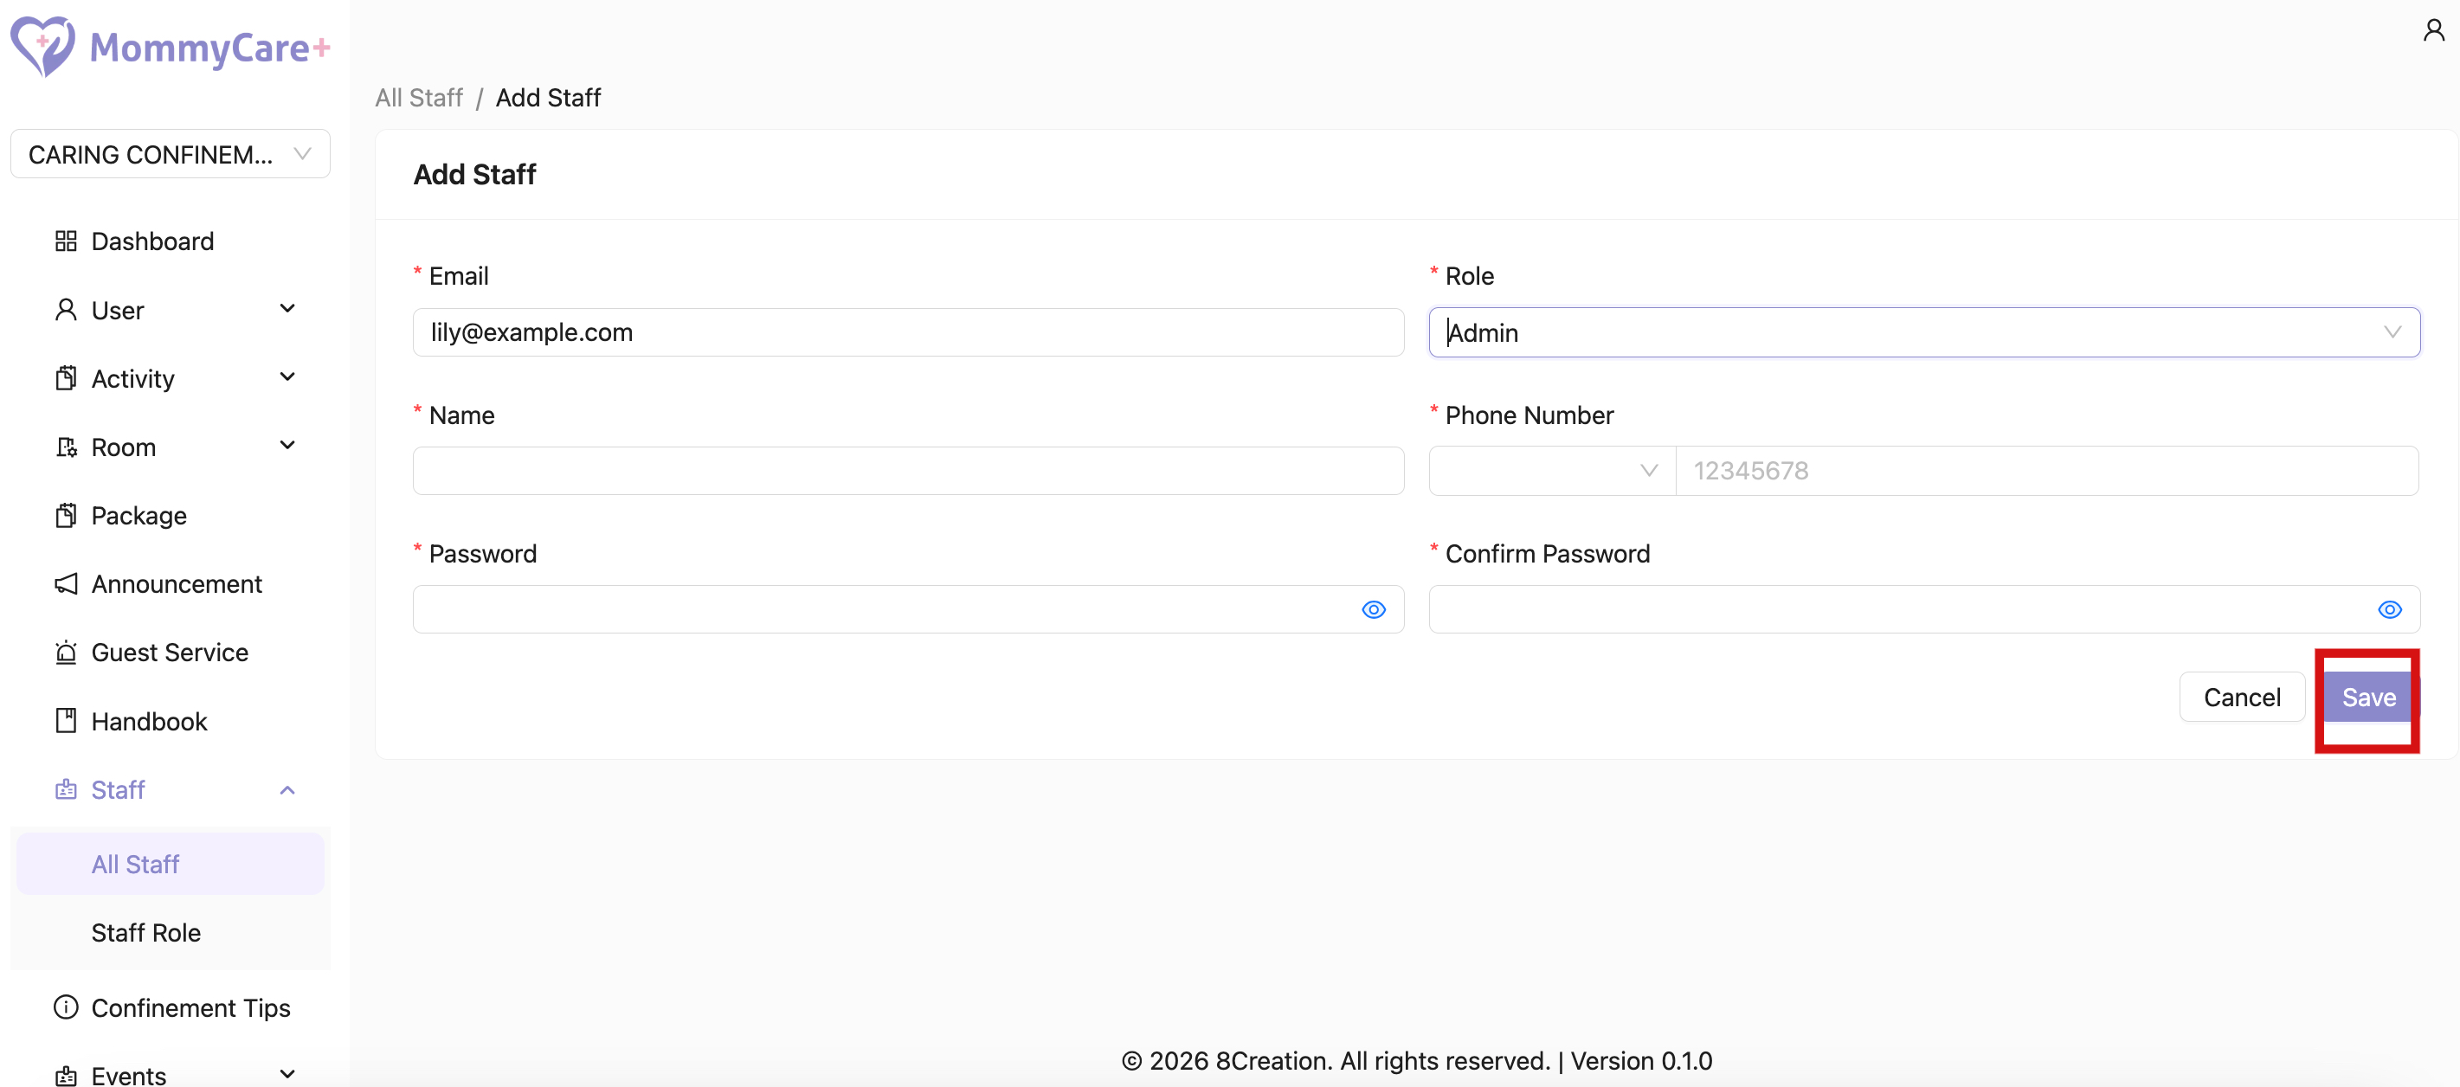Click the user profile icon at top right
This screenshot has height=1087, width=2460.
2433,30
